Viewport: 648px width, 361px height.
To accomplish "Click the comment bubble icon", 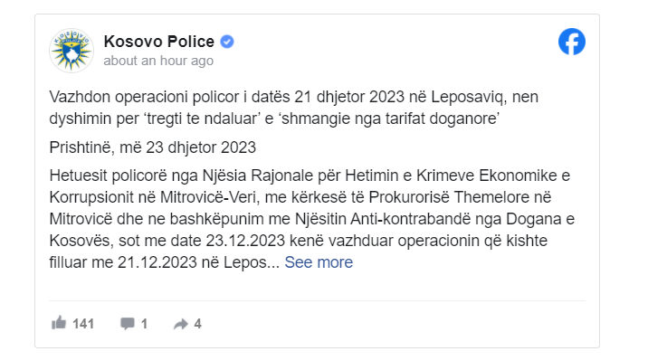I will pos(128,323).
